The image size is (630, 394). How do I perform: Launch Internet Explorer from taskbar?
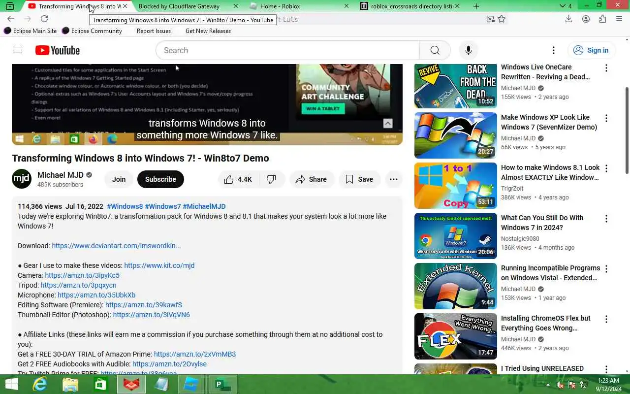[39, 384]
